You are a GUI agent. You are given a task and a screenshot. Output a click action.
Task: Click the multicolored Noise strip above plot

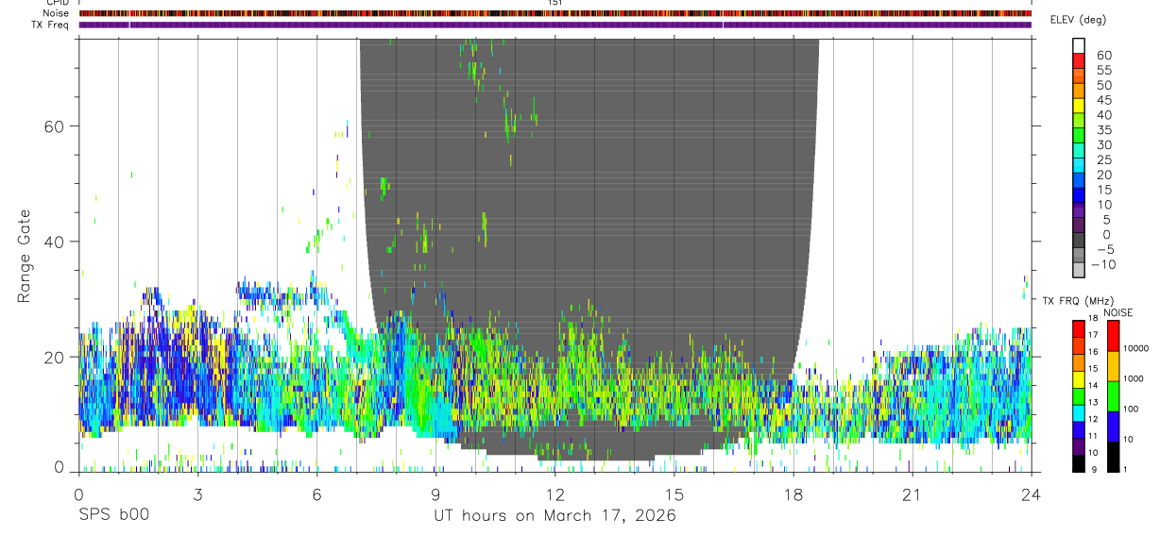[x=554, y=13]
